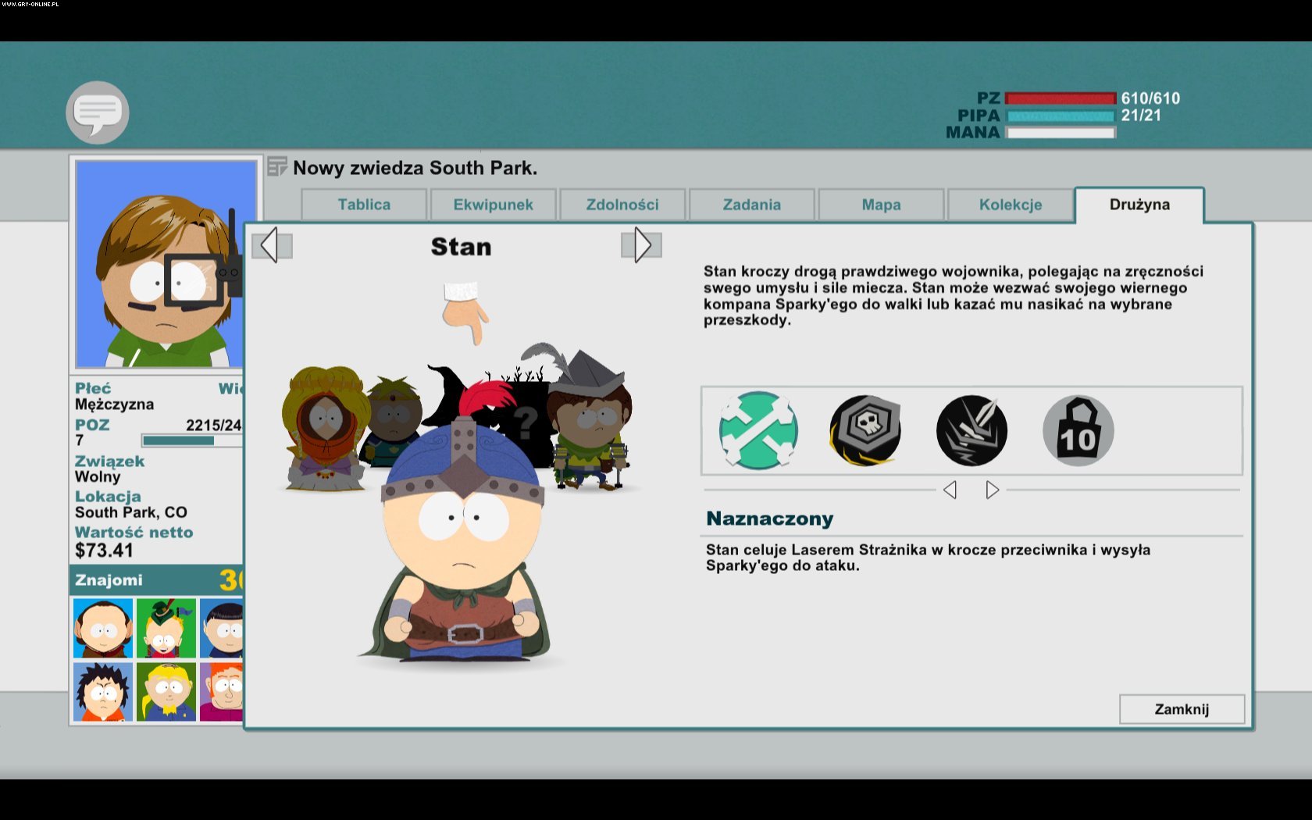
Task: Click the player avatar portrait
Action: pos(166,264)
